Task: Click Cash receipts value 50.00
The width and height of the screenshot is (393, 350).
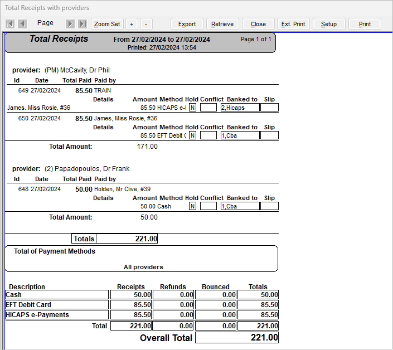Action: (x=131, y=295)
